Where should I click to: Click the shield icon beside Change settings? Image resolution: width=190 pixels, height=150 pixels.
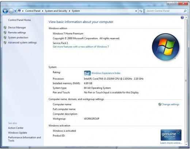160,104
